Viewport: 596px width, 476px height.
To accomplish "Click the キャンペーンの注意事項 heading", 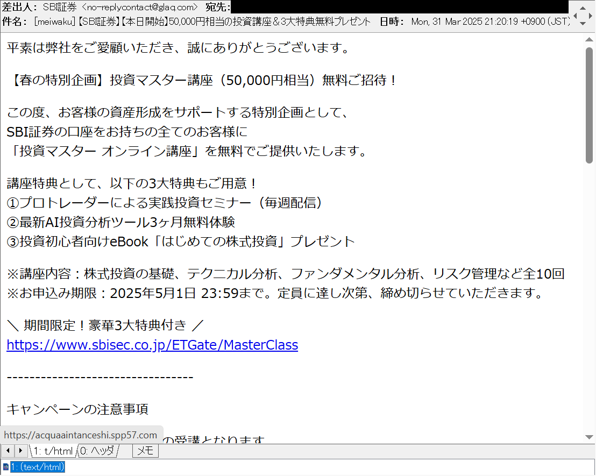I will (77, 409).
